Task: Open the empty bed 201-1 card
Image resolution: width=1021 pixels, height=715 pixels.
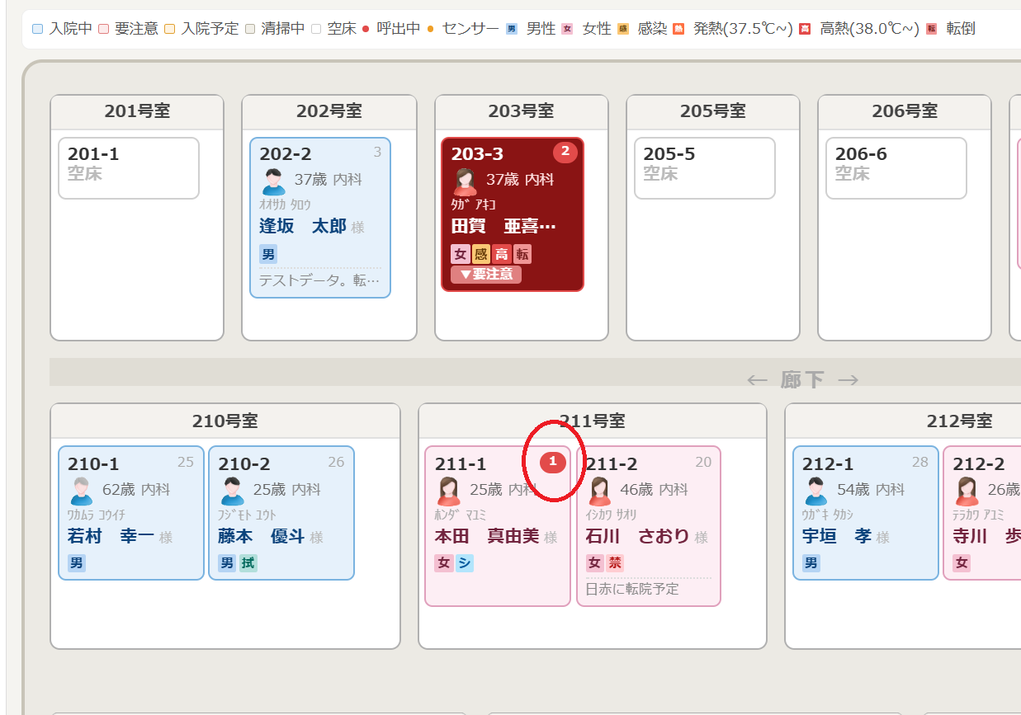Action: tap(129, 168)
